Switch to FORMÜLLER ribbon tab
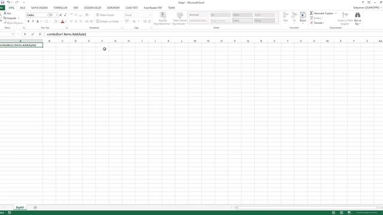 pyautogui.click(x=60, y=8)
